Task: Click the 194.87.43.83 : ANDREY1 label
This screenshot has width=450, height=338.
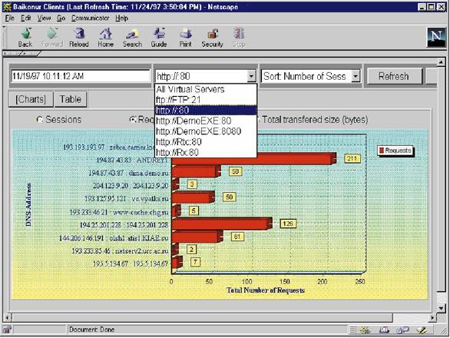Action: [x=131, y=160]
